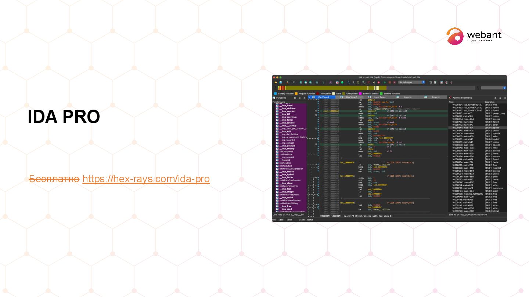Screen dimensions: 529x297
Task: Select __imp_unlink in the Functions list
Action: [x=291, y=198]
